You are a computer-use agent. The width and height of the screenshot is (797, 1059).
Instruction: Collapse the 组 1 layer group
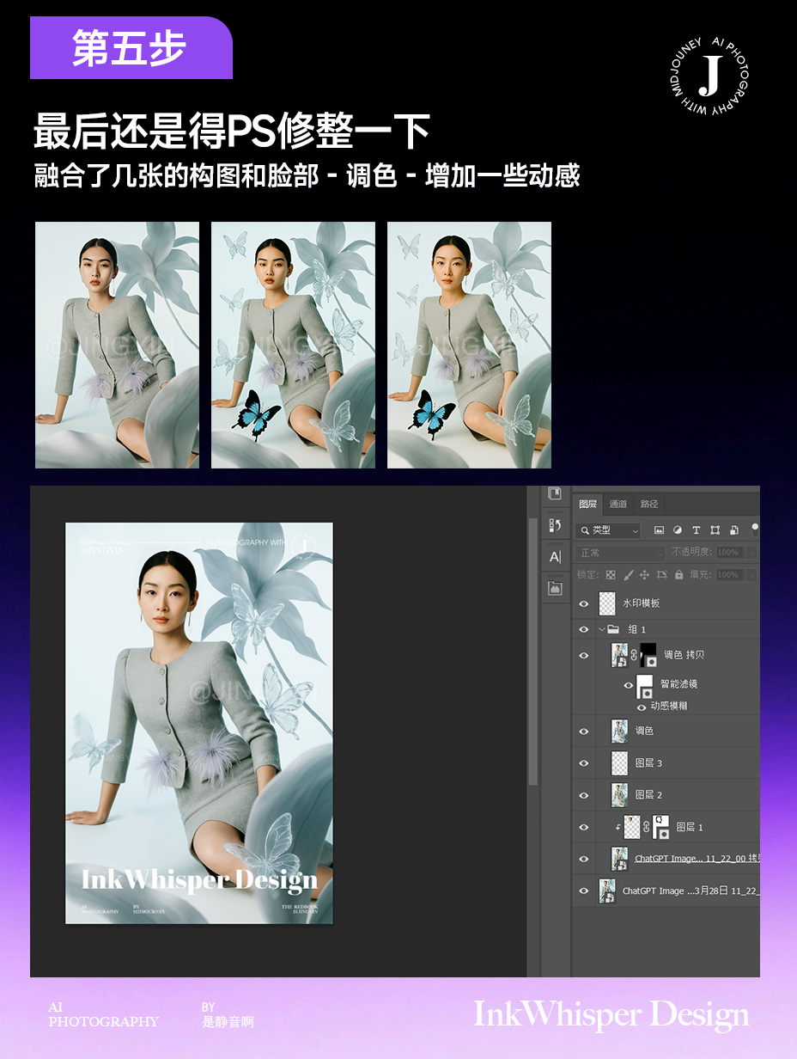click(600, 629)
